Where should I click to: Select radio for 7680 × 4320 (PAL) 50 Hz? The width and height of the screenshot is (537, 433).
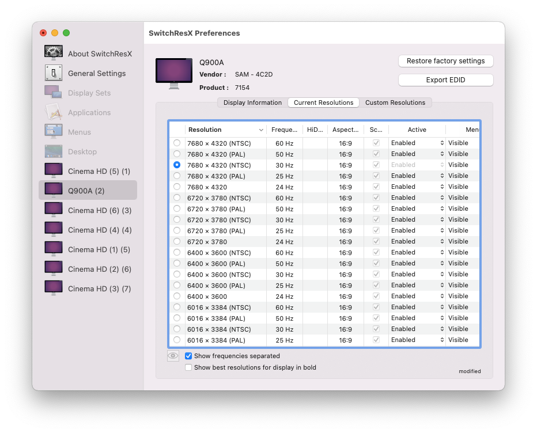(x=177, y=154)
